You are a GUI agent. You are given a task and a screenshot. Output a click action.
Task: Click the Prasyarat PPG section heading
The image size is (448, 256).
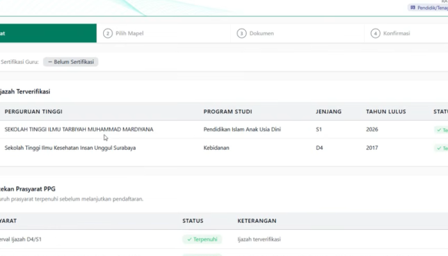coord(28,189)
